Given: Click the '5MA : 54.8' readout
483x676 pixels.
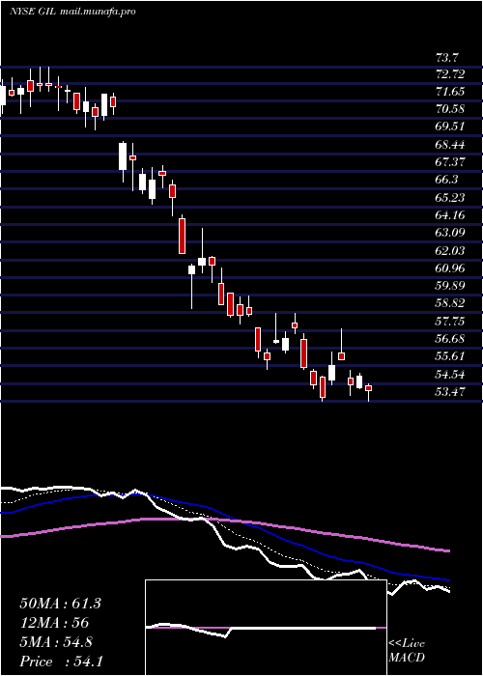Looking at the screenshot, I should pyautogui.click(x=56, y=642).
